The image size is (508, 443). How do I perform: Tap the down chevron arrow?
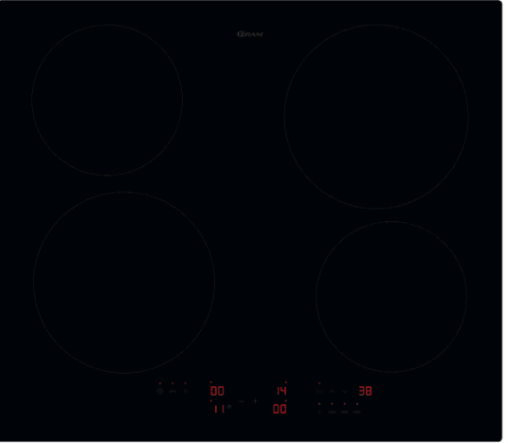[345, 392]
